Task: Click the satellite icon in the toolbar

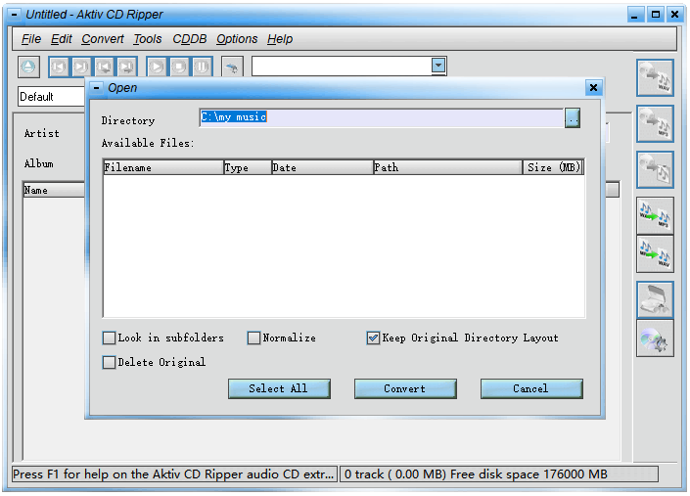Action: coord(232,68)
